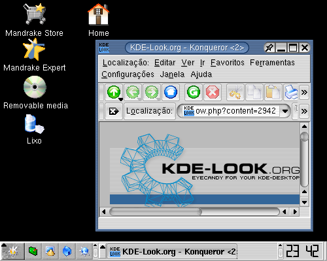The height and width of the screenshot is (261, 327).
Task: Reload the page with green reload icon
Action: (194, 92)
